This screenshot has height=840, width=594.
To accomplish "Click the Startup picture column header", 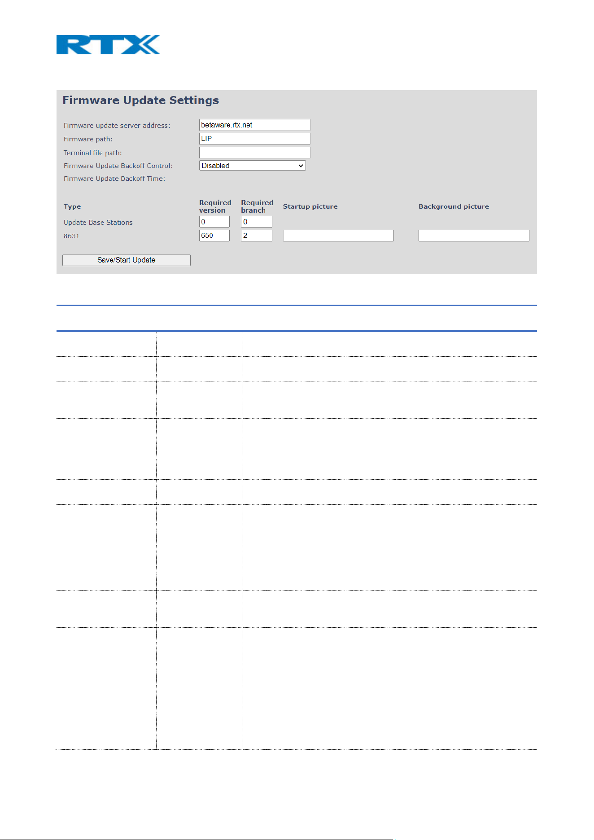I will click(x=310, y=206).
